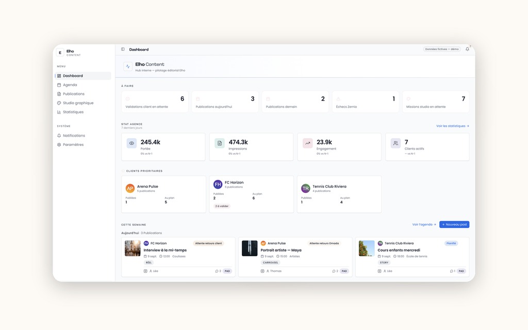This screenshot has height=330, width=528.
Task: Open the "Validations client en attente" card
Action: click(155, 102)
